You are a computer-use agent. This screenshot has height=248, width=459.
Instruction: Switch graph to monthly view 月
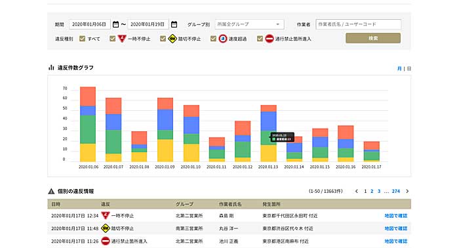399,68
